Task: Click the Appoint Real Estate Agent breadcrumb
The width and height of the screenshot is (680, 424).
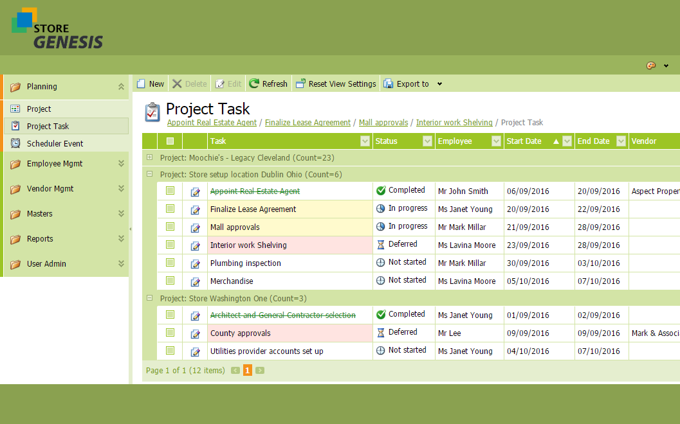Action: 212,123
